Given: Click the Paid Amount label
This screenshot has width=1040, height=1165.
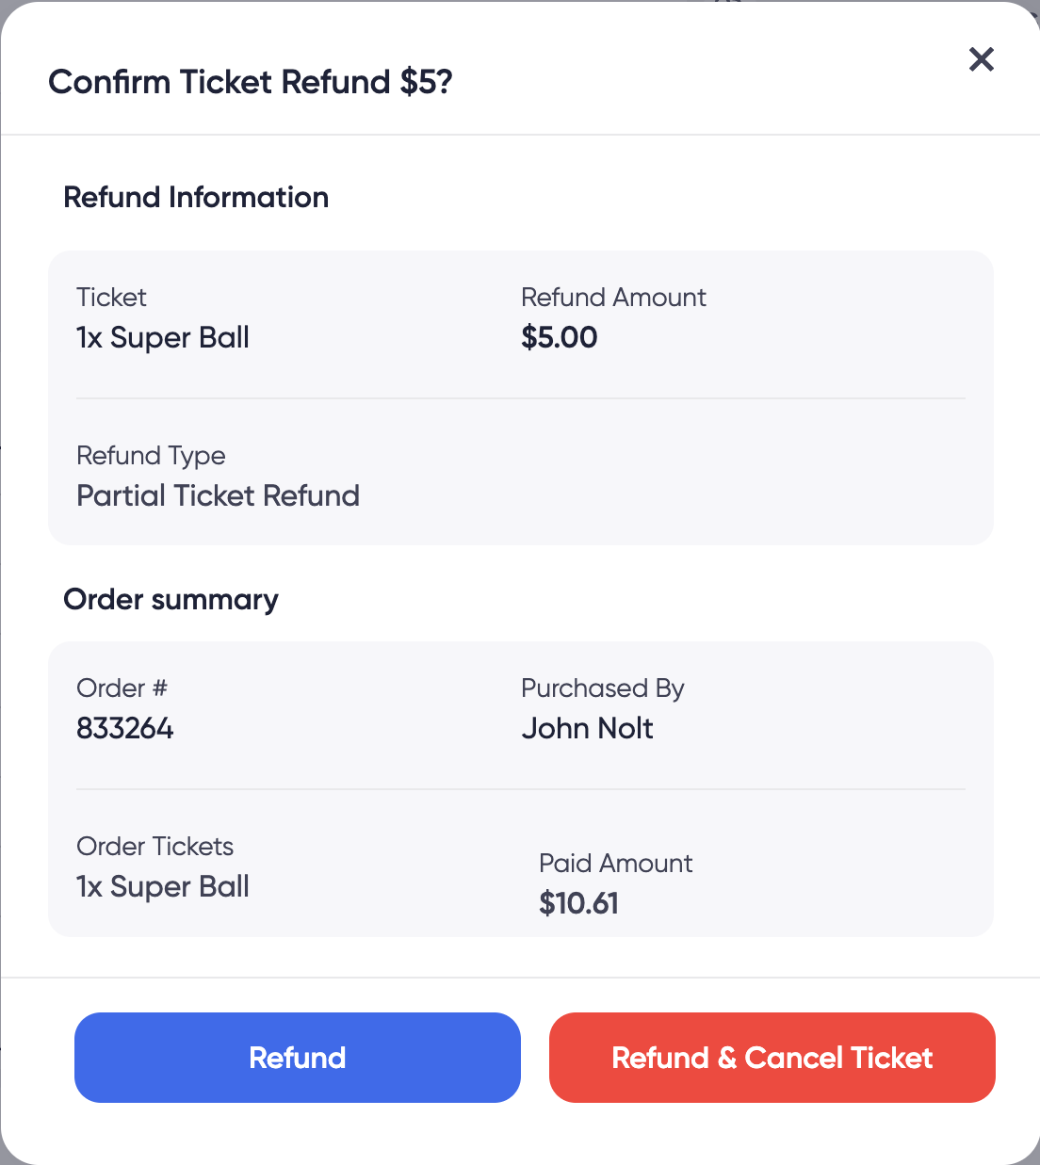Looking at the screenshot, I should 615,864.
